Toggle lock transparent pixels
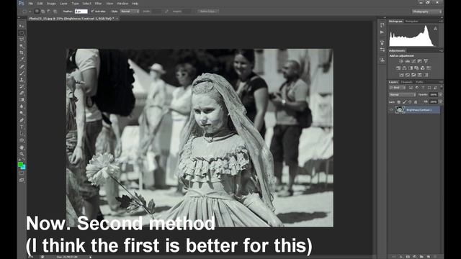 point(398,101)
